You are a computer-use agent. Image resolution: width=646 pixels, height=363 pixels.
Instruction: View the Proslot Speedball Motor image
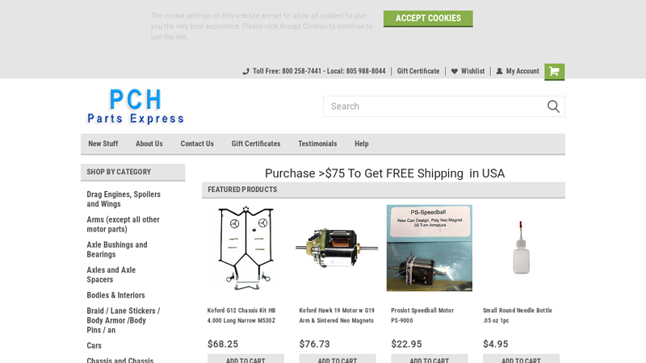coord(430,248)
